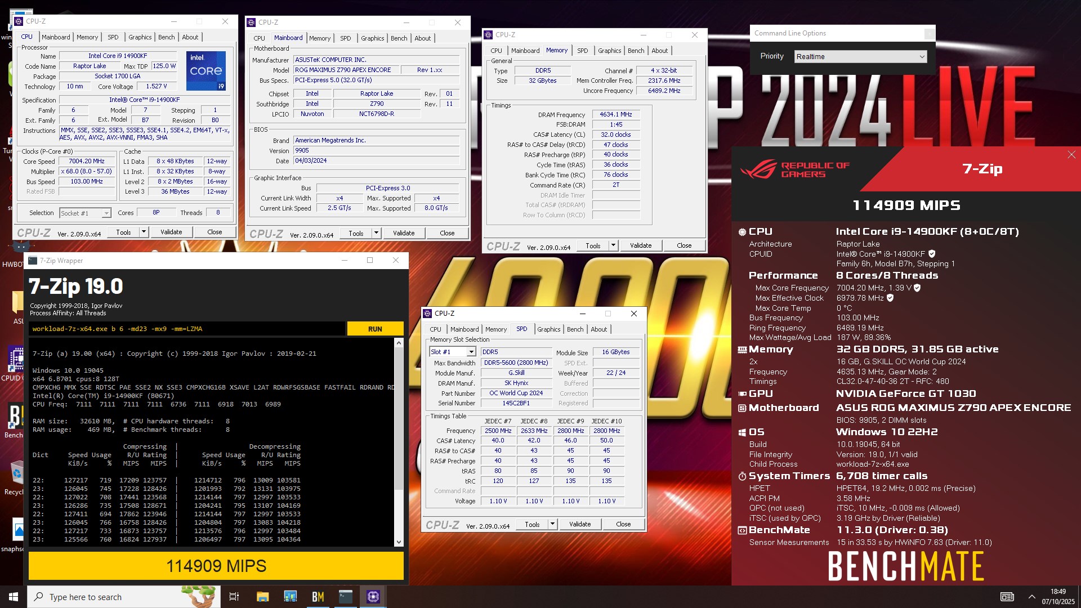Click Model ROG MAXIMUS Z790 APEX ENCORE field

(347, 70)
